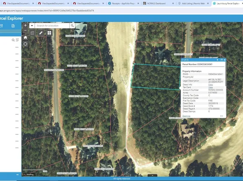Open popup more actions ellipsis
Screen dimensions: 243x181
coord(221,116)
